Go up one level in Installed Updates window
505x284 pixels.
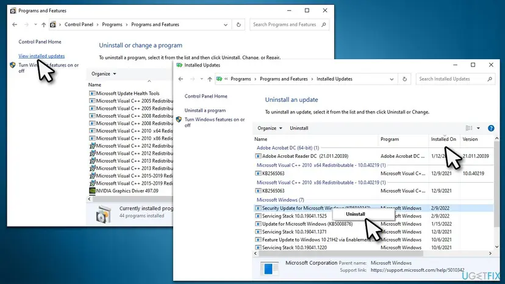click(210, 79)
